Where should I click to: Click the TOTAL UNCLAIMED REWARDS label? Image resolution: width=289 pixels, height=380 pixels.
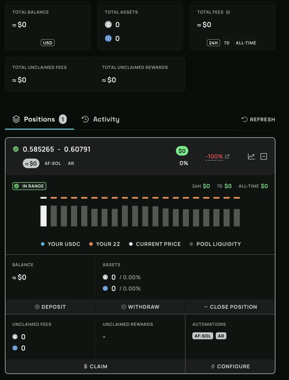point(135,67)
